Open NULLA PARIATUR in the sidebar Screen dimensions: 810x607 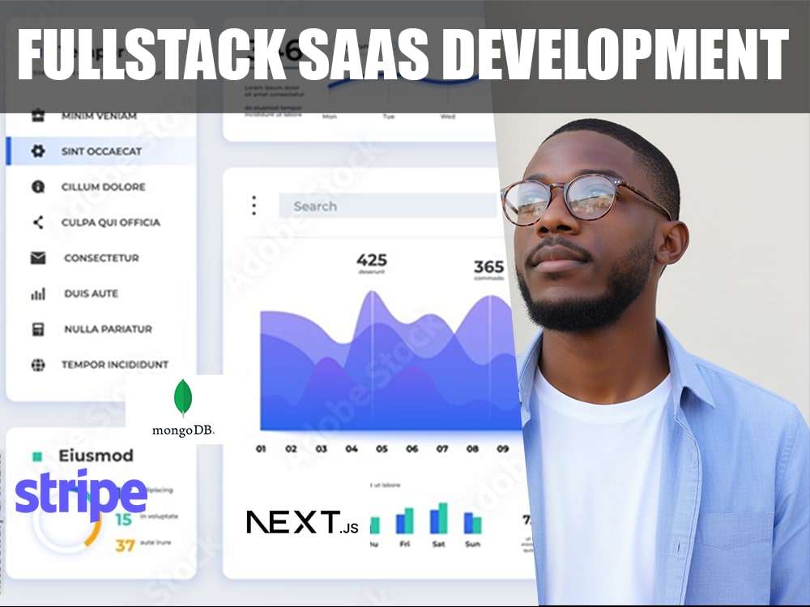pos(108,329)
